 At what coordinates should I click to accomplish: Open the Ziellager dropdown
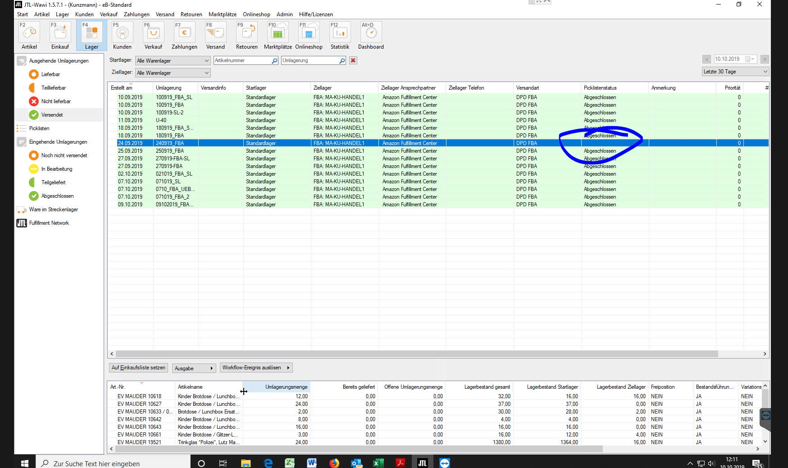click(173, 73)
